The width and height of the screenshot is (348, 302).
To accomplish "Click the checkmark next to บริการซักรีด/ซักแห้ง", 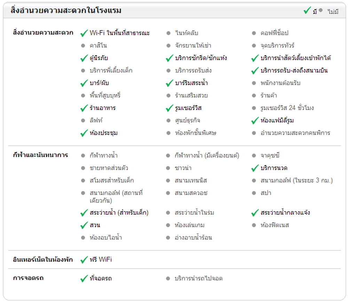I will (169, 58).
